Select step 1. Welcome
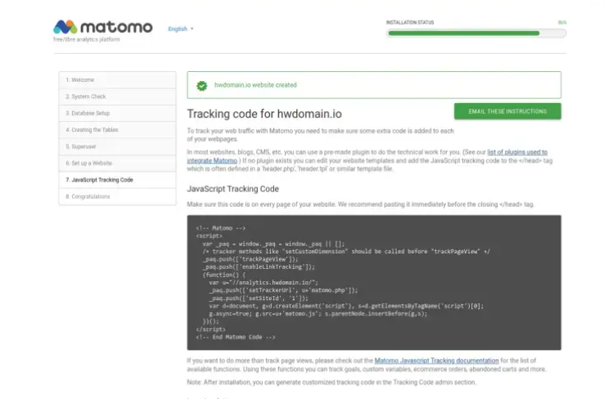The width and height of the screenshot is (608, 399). click(117, 80)
